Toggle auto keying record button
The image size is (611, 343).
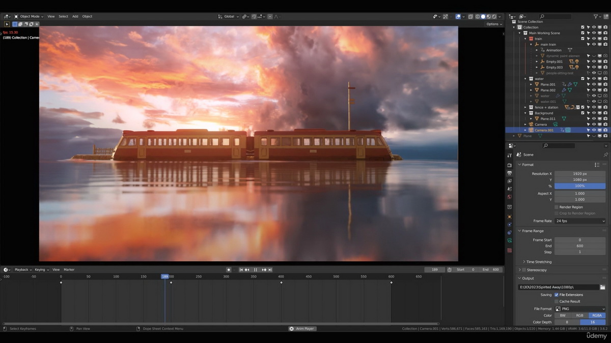pos(229,270)
